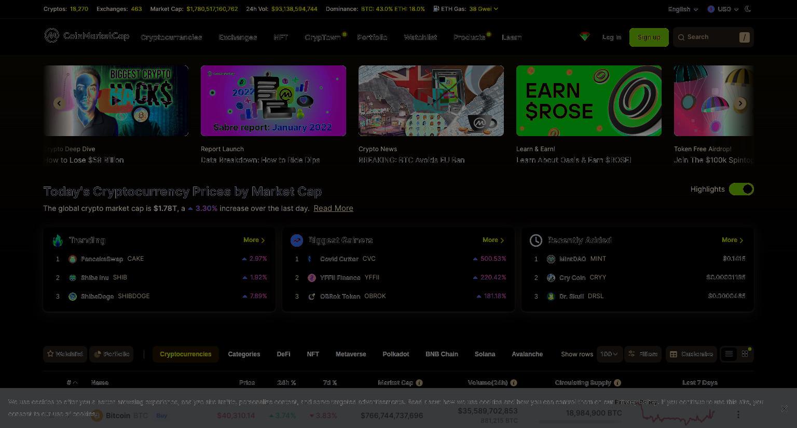The width and height of the screenshot is (797, 428).
Task: Click the Cry Coin icon
Action: (551, 278)
